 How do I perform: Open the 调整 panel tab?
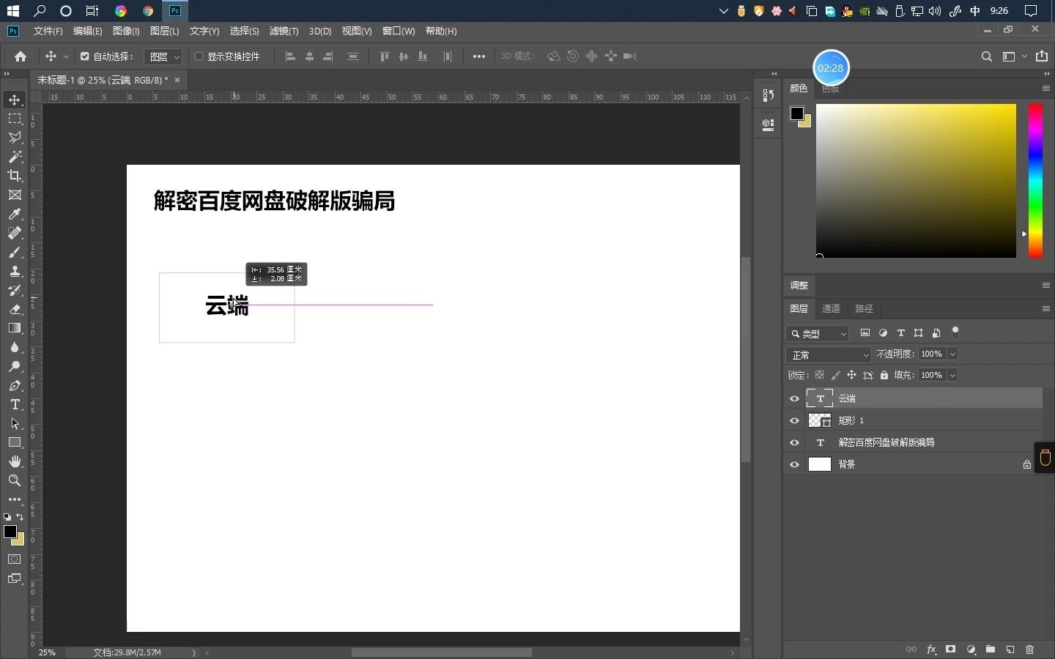799,286
